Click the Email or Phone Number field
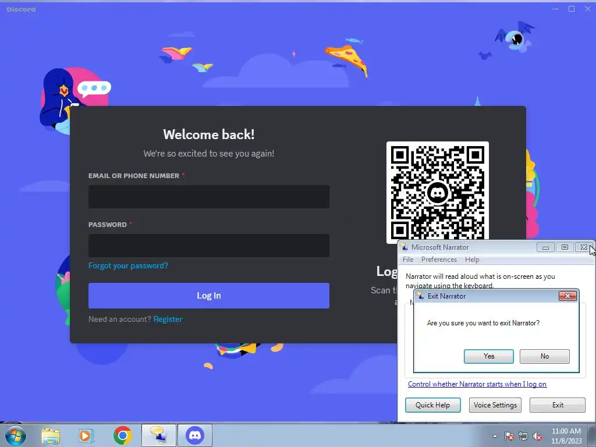The height and width of the screenshot is (447, 596). (x=209, y=197)
